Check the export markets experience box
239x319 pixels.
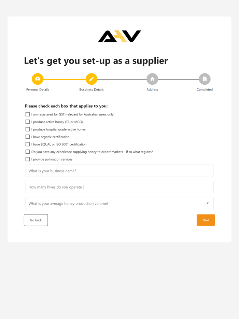tap(28, 152)
